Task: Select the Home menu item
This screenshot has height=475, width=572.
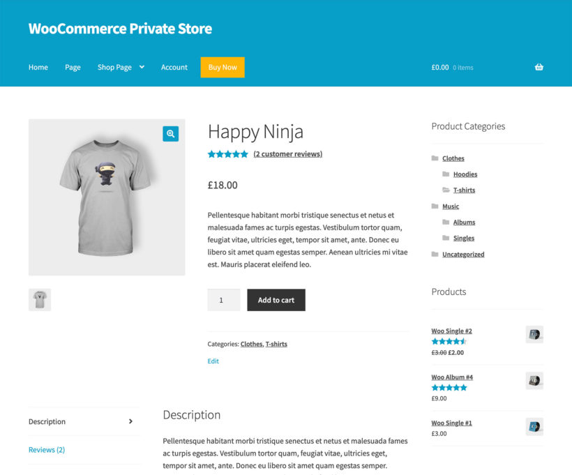Action: [x=38, y=67]
